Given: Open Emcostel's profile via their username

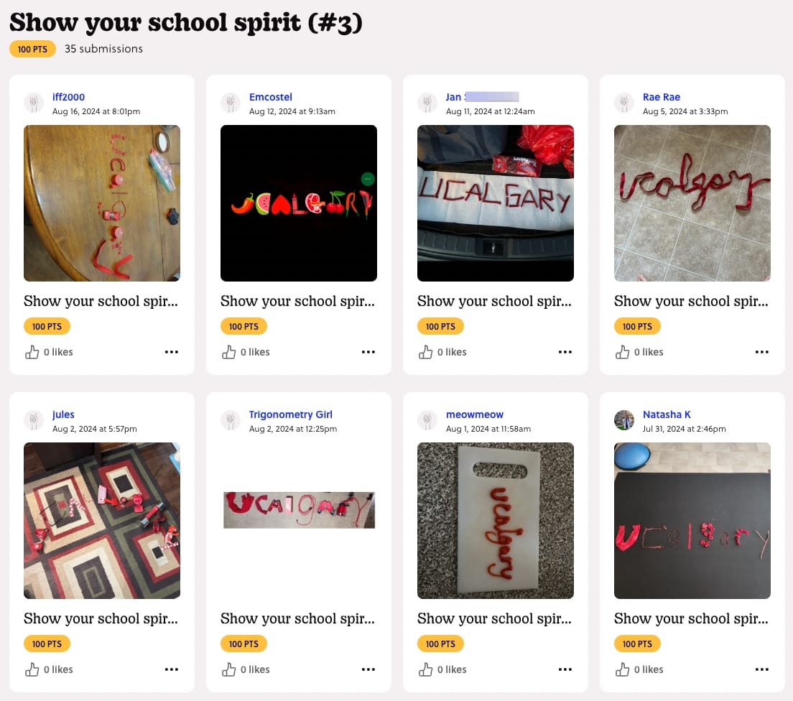Looking at the screenshot, I should pyautogui.click(x=271, y=97).
